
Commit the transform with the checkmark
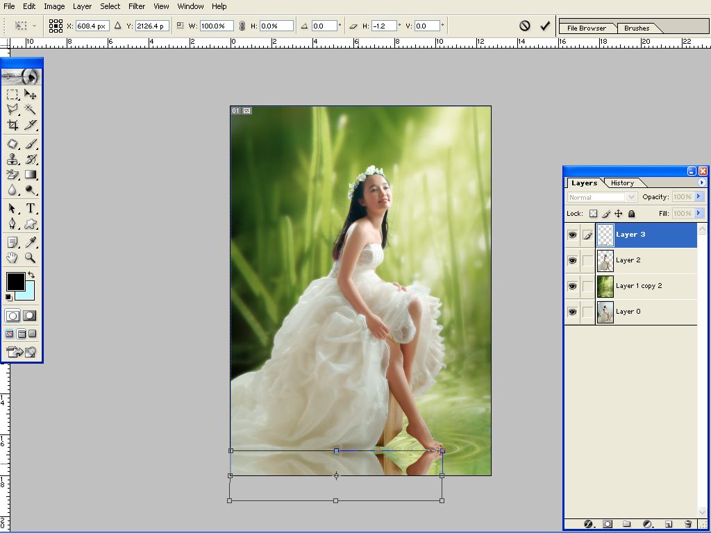545,26
